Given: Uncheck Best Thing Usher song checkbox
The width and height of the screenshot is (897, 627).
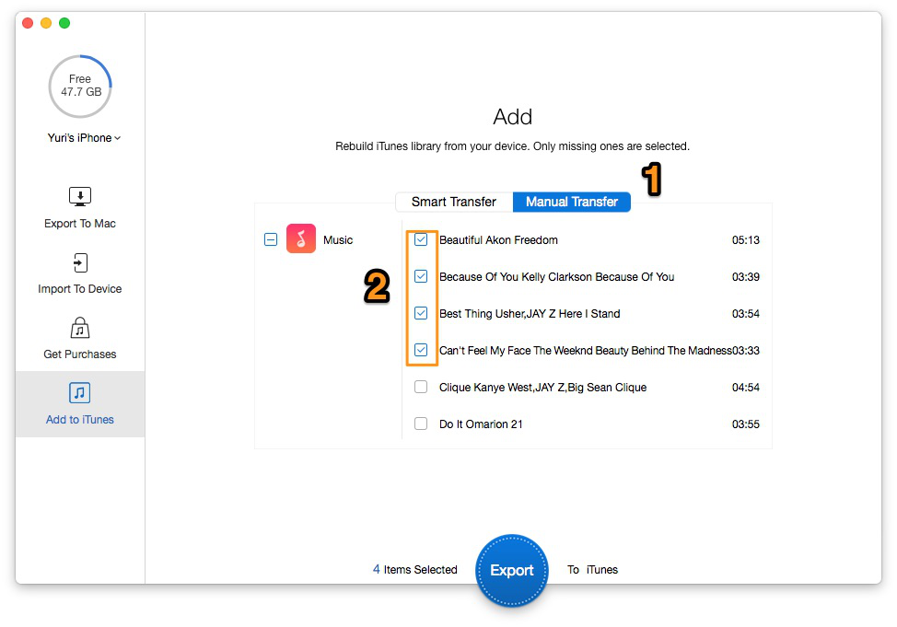Looking at the screenshot, I should point(421,313).
